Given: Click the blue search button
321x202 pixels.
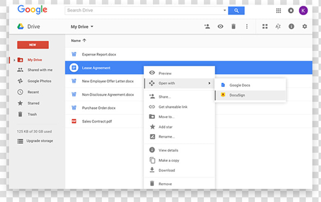Looking at the screenshot, I should click(x=236, y=10).
